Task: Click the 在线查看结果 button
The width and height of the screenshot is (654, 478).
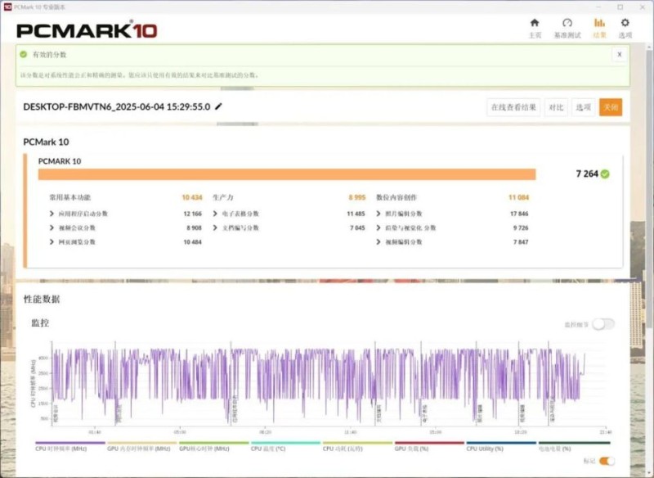Action: coord(513,107)
